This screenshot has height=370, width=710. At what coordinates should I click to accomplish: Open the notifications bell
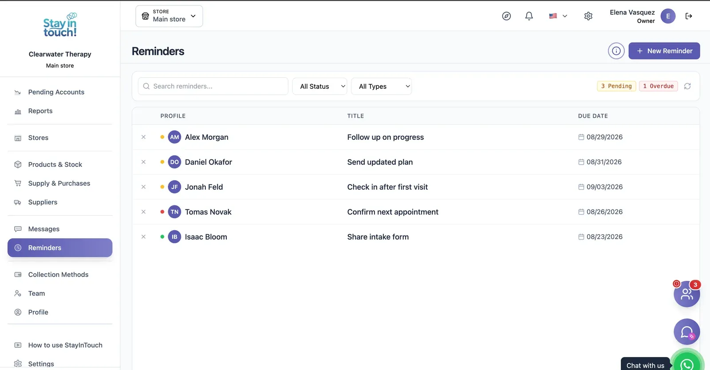coord(529,16)
